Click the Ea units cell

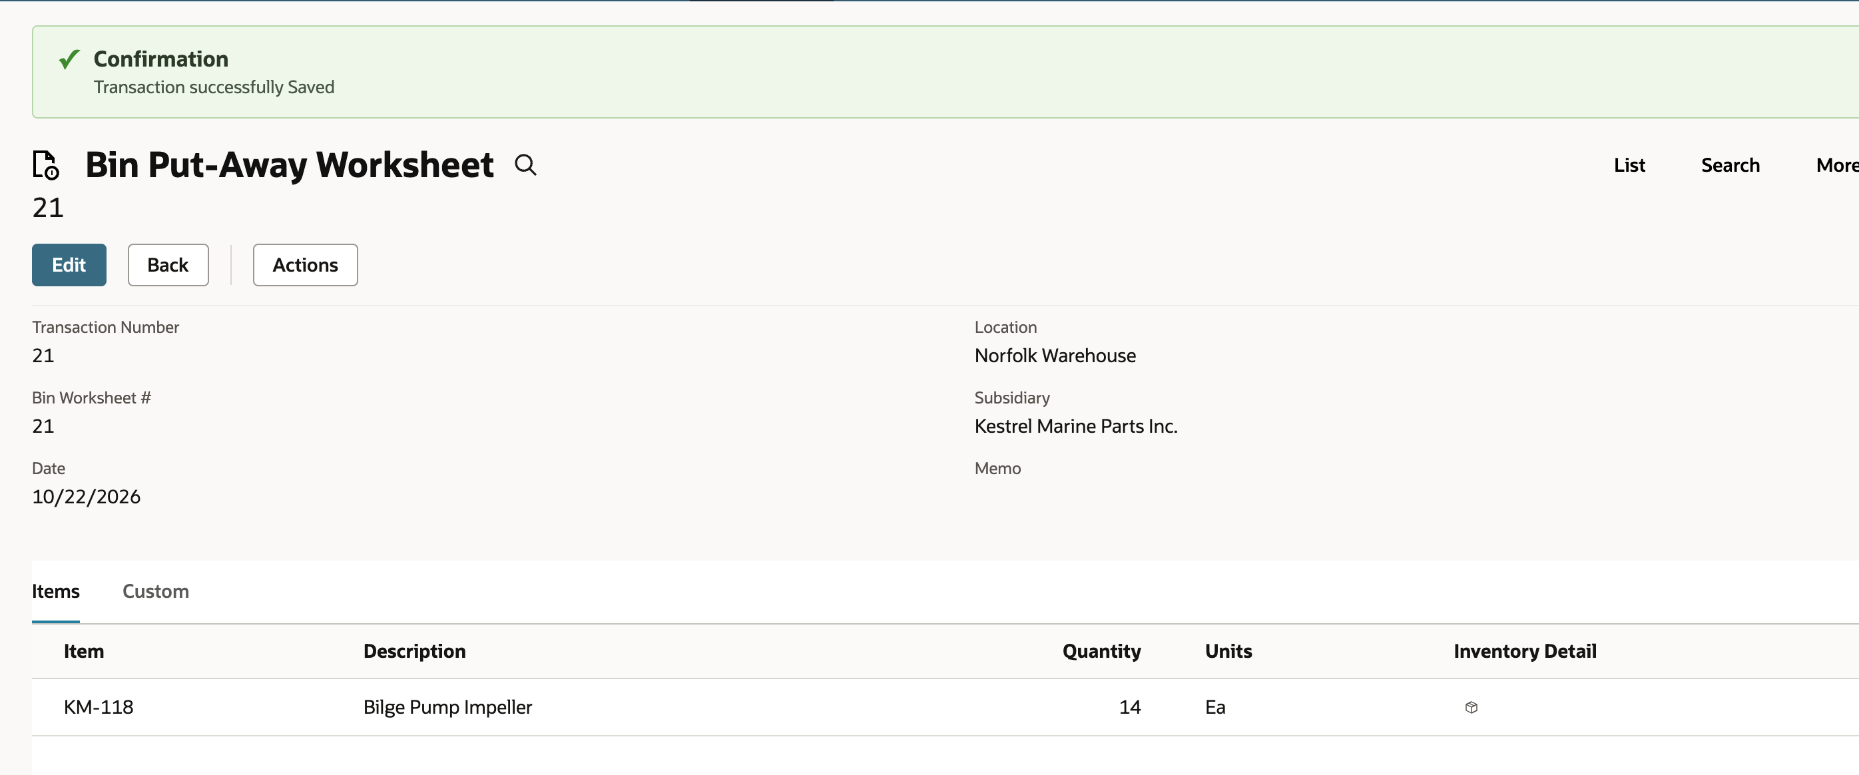tap(1215, 707)
